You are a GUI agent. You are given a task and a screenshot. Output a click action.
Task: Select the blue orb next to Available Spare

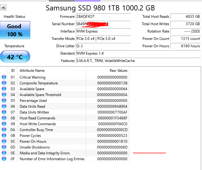[x=4, y=89]
